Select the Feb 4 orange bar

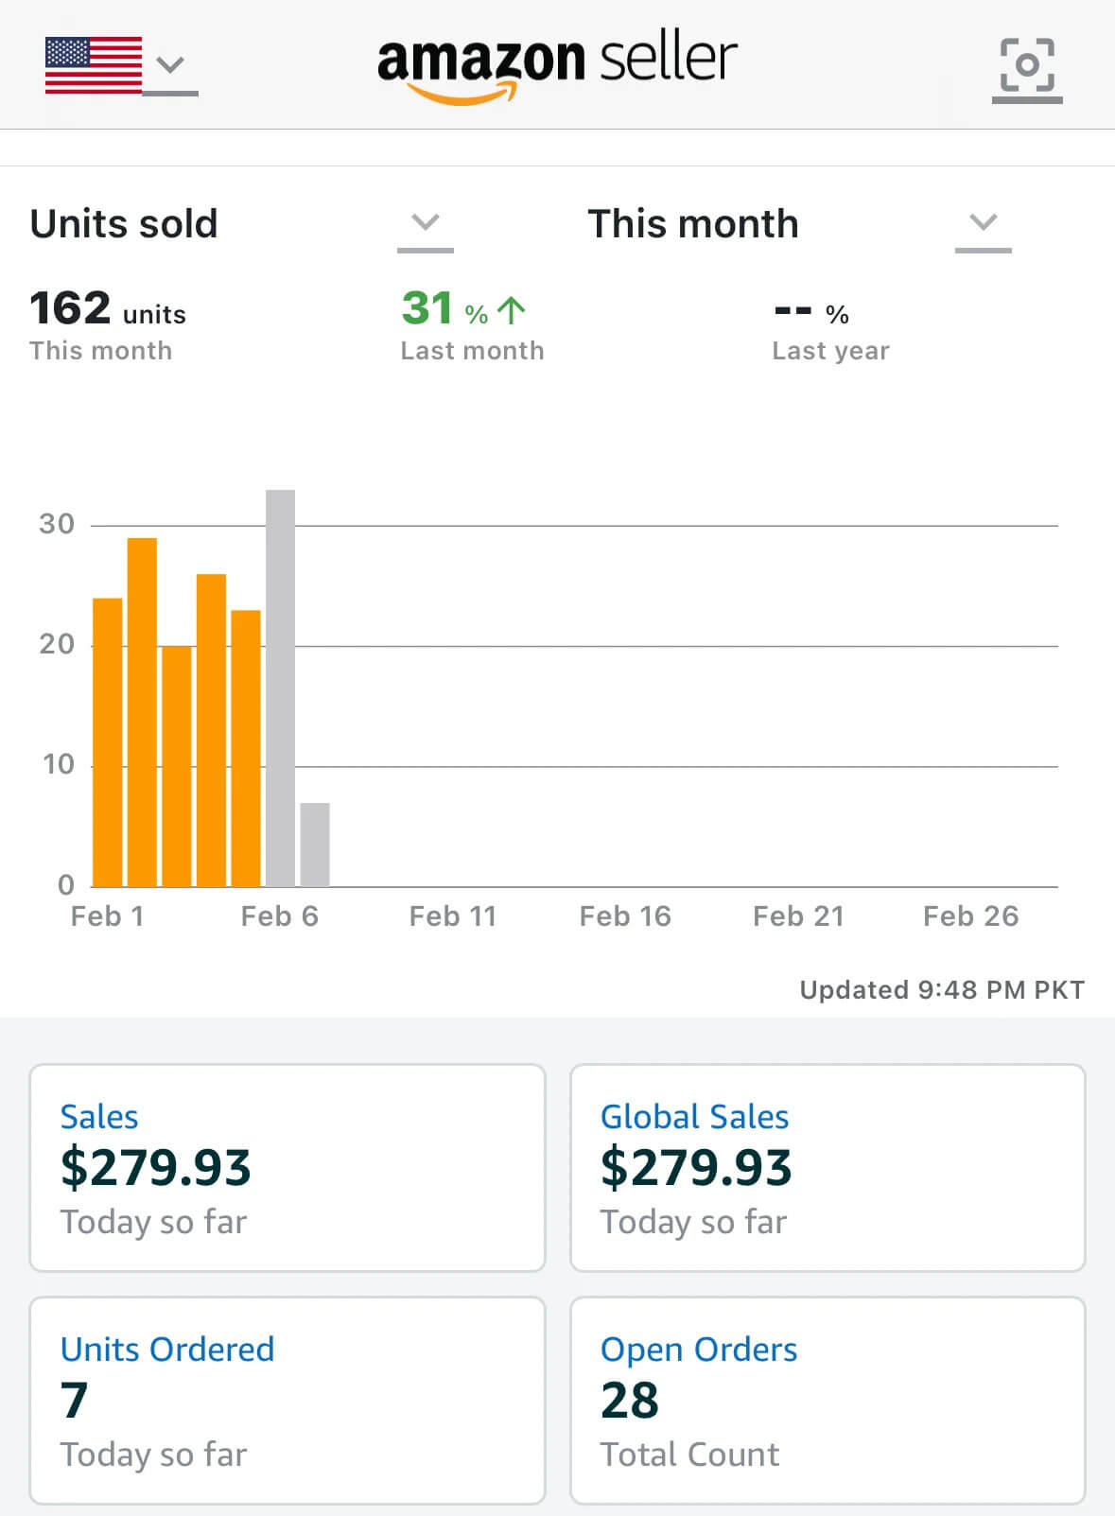(211, 730)
